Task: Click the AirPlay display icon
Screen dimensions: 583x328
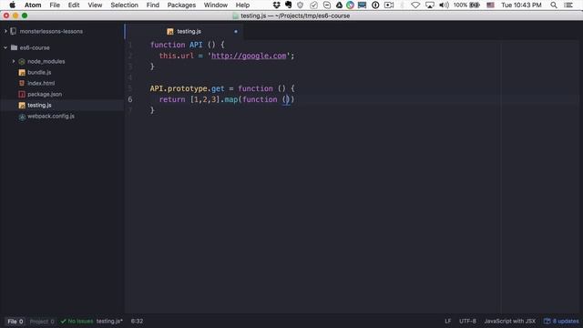Action: click(430, 5)
